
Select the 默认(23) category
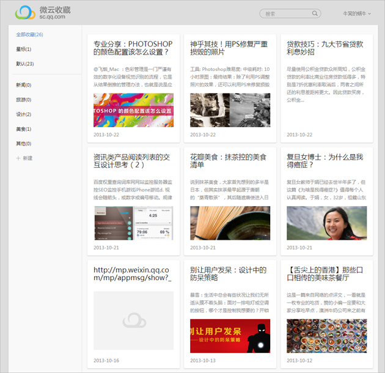pos(25,64)
